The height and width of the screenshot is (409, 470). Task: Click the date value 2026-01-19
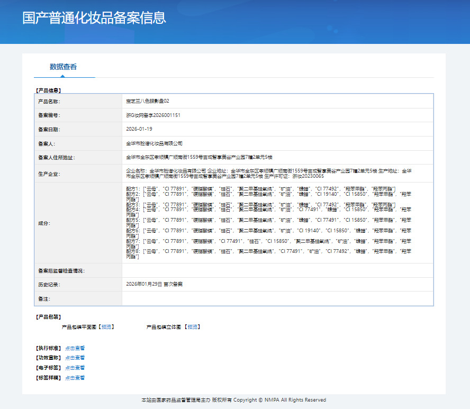(x=139, y=129)
